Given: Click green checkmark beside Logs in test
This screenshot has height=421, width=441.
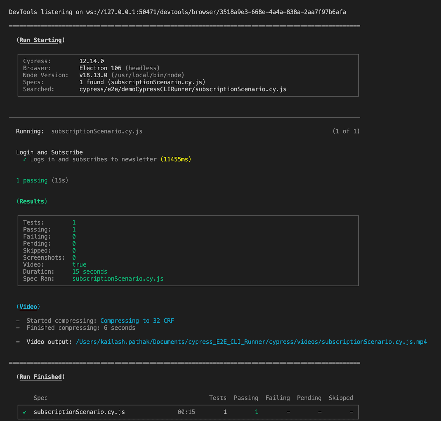Looking at the screenshot, I should [25, 159].
